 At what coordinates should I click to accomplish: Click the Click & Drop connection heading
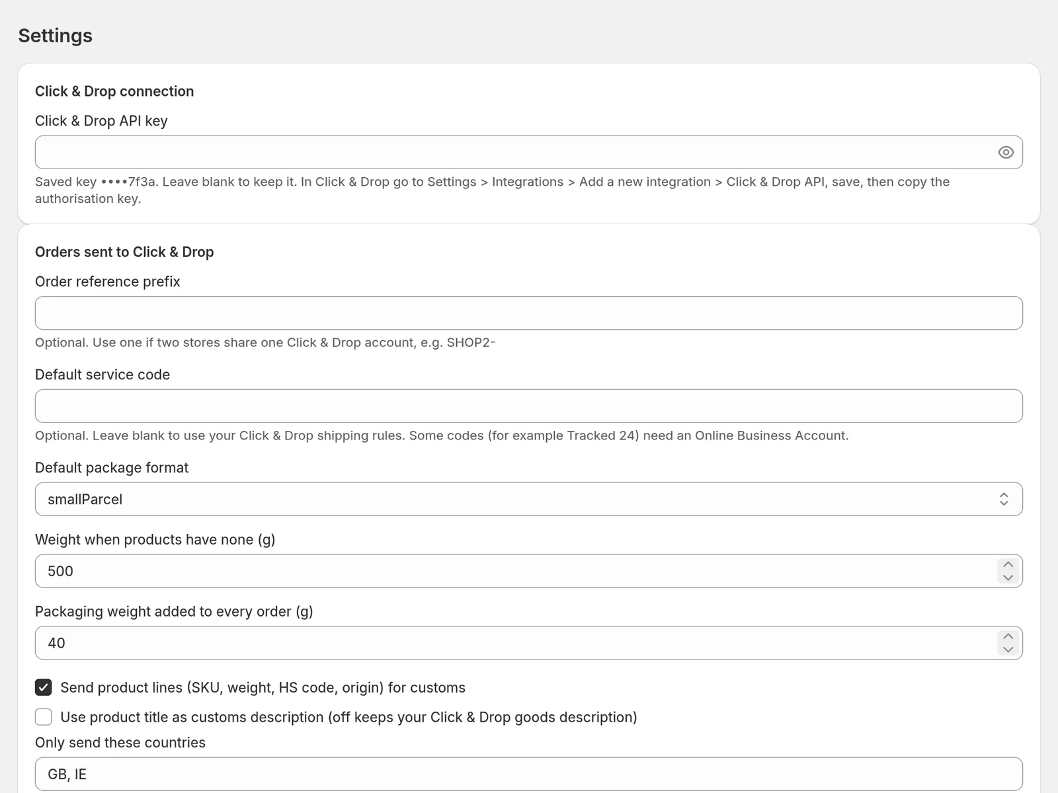coord(114,92)
